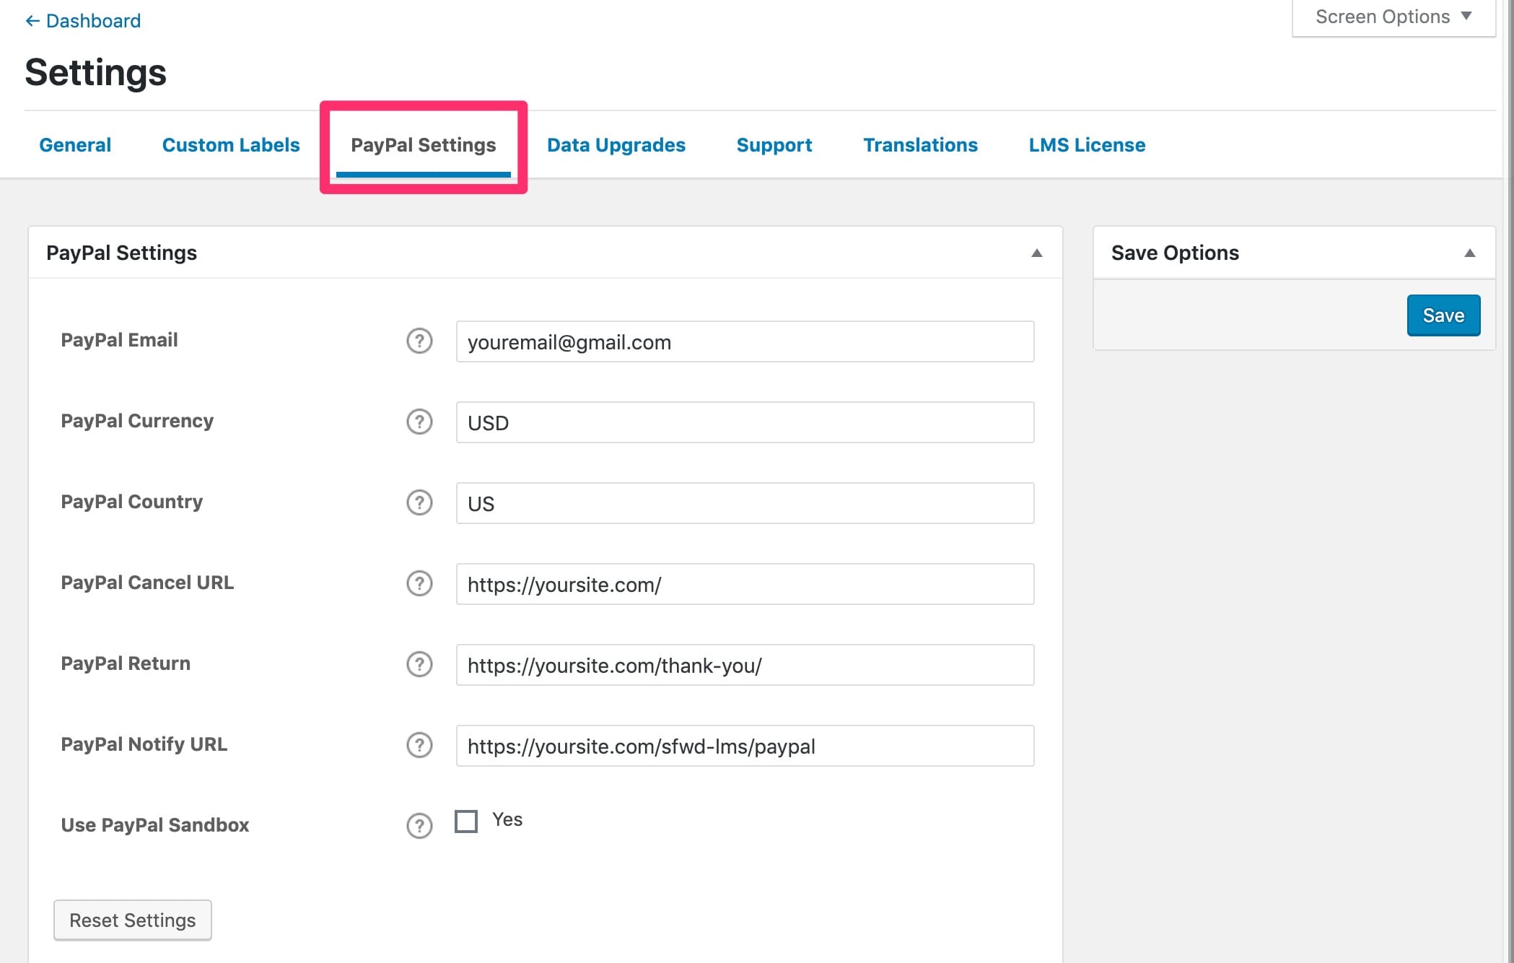Screen dimensions: 1514x963
Task: Click help icon for PayPal Currency
Action: coord(419,422)
